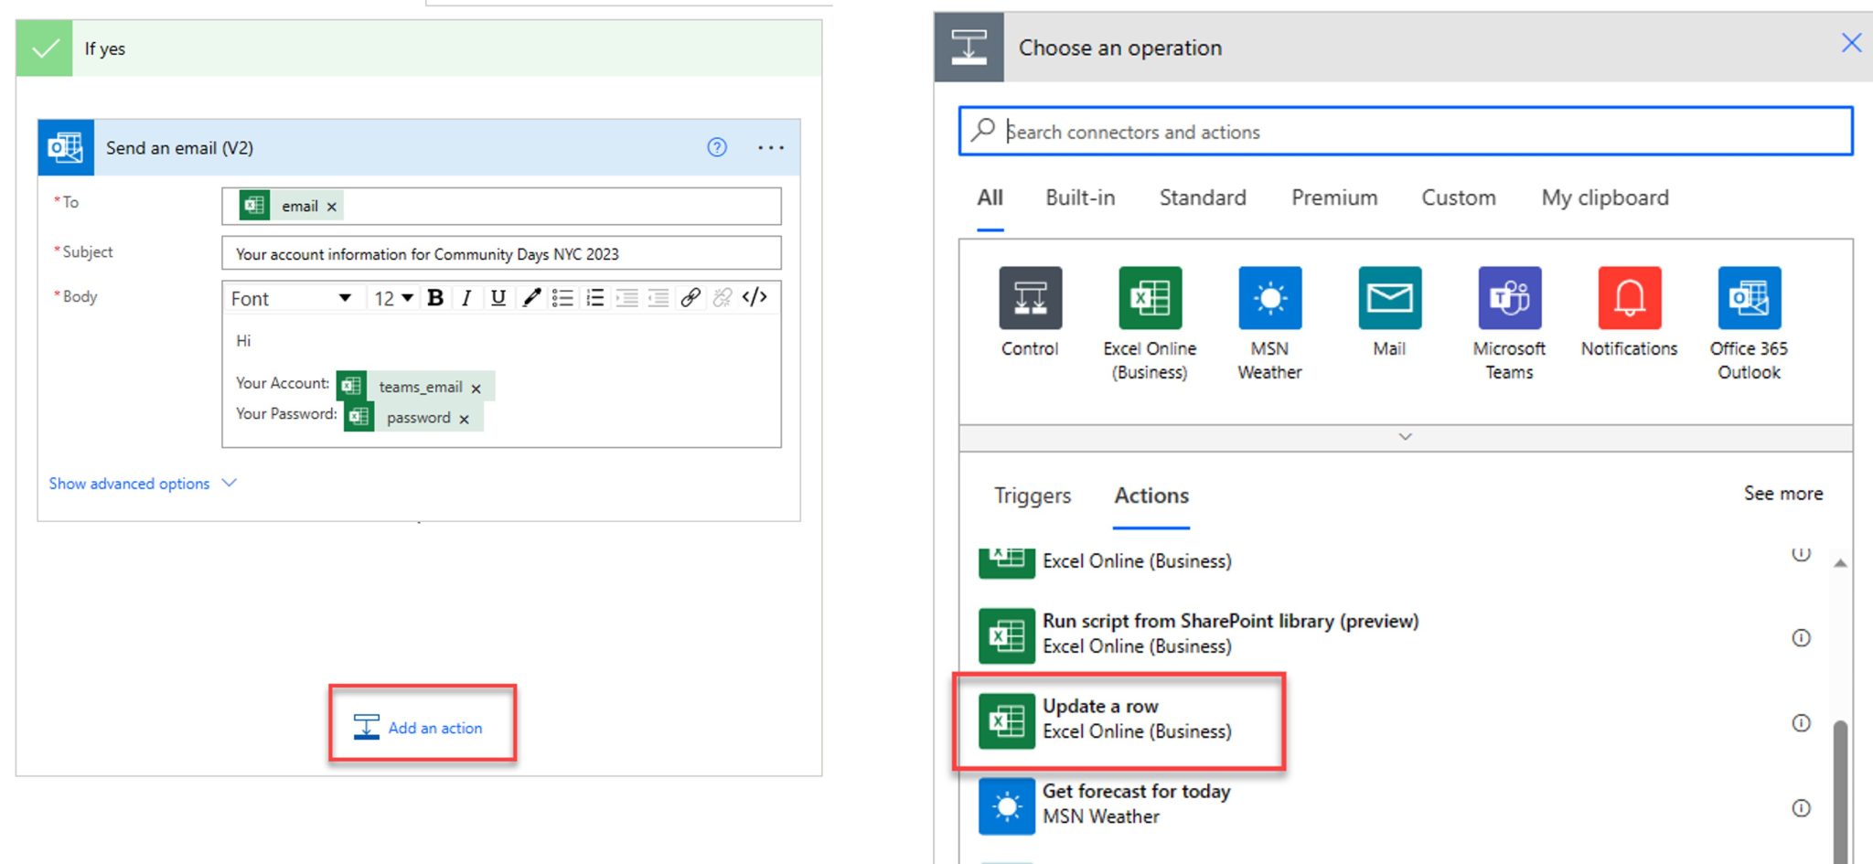Switch to the Premium category tab
Image resolution: width=1873 pixels, height=864 pixels.
point(1334,197)
